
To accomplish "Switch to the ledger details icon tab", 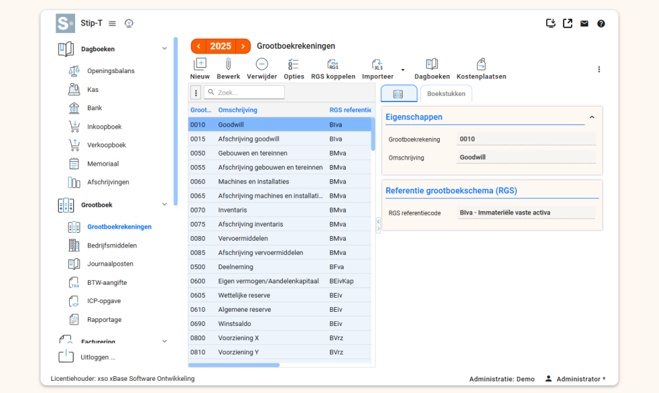I will (399, 94).
